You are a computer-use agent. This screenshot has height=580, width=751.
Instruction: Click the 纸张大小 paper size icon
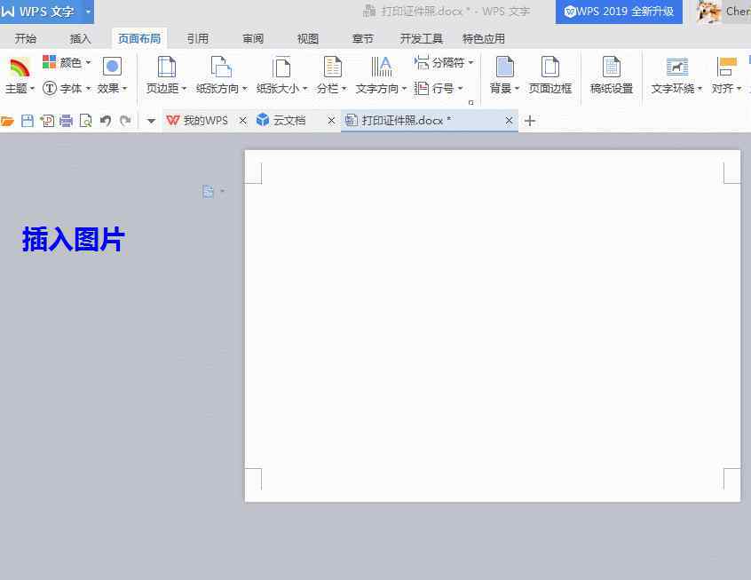coord(281,67)
